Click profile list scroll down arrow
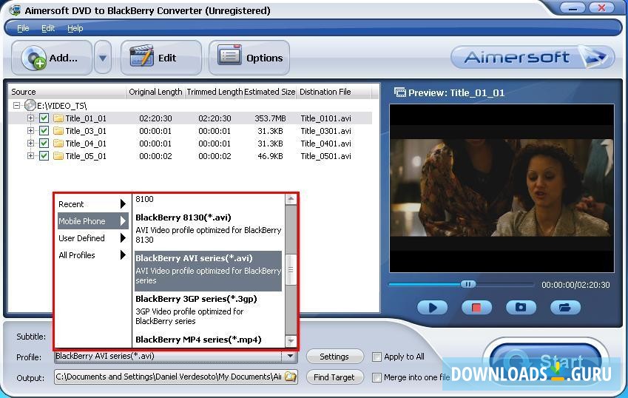This screenshot has height=398, width=628. pos(291,341)
